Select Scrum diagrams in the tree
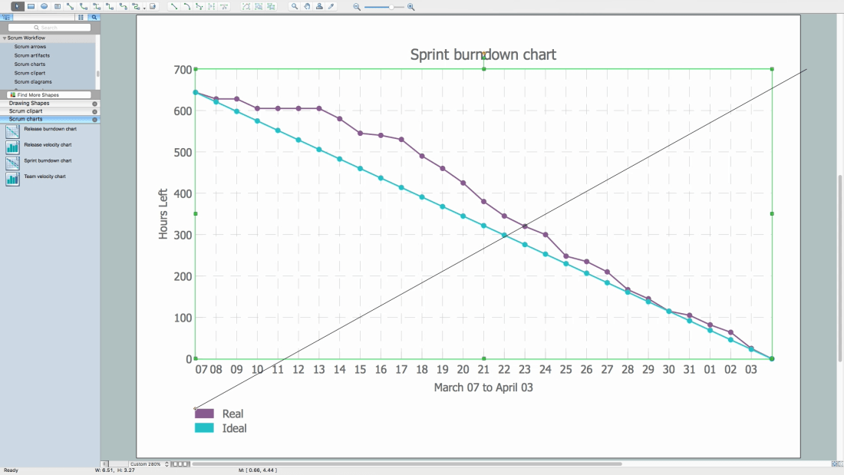 (x=33, y=82)
